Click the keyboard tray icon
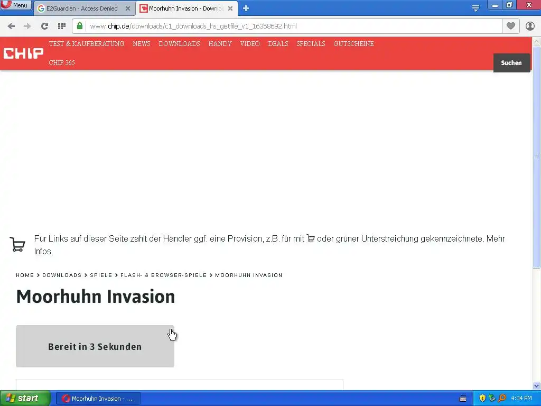The height and width of the screenshot is (406, 541). coord(463,399)
